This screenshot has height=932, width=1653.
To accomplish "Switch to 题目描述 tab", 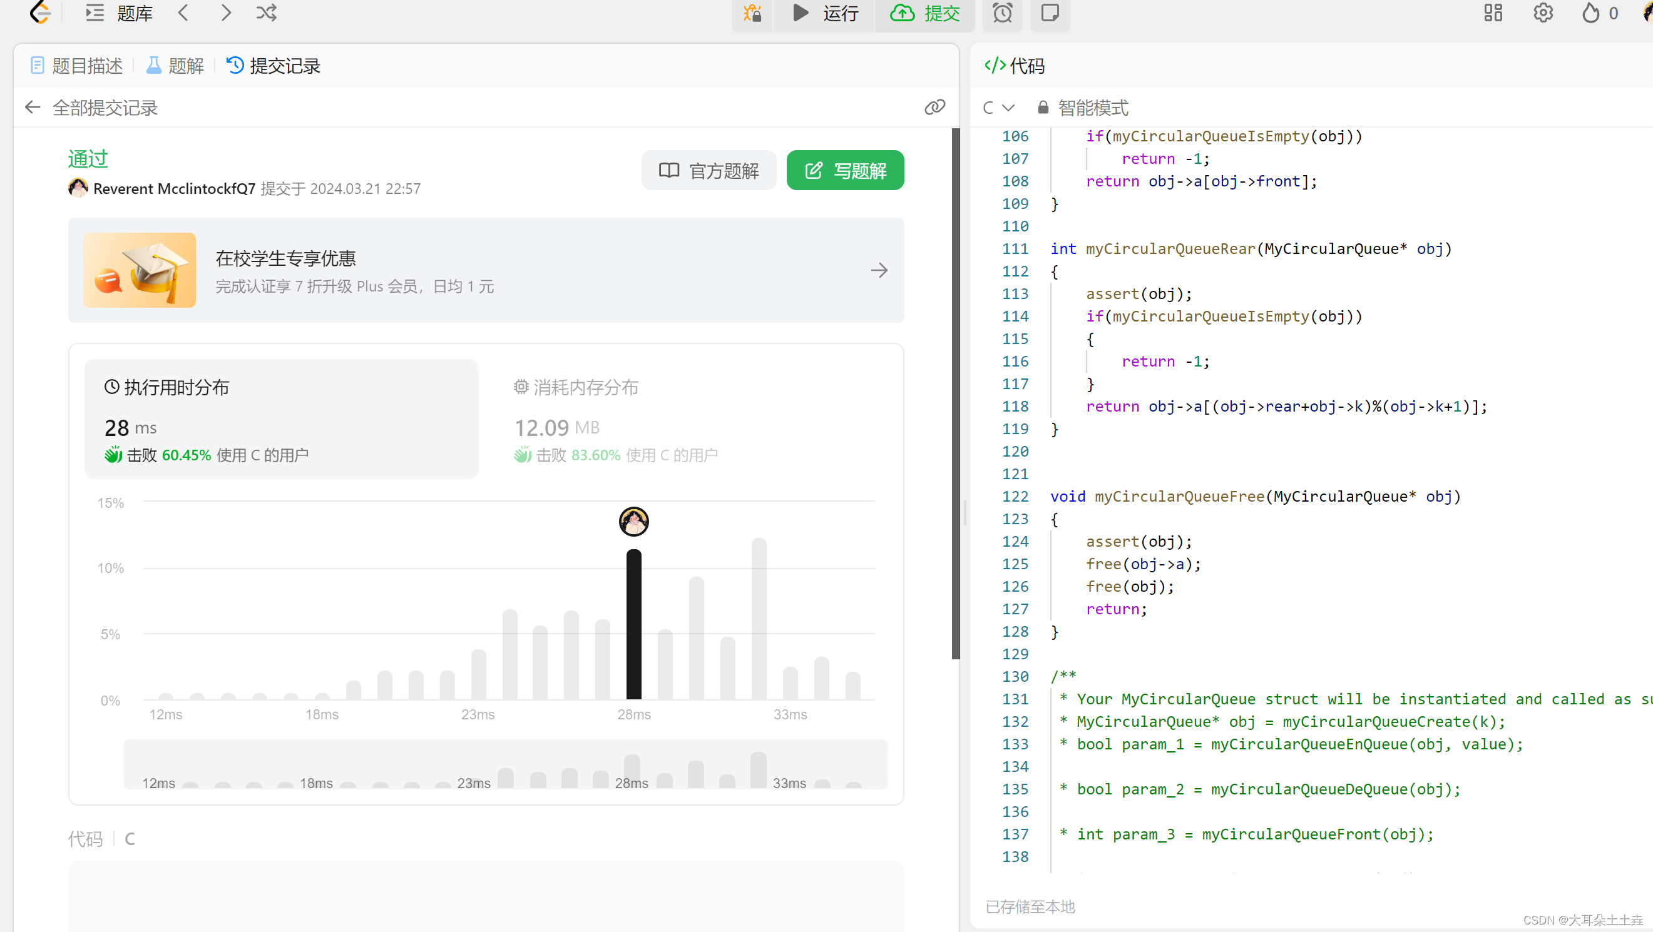I will coord(76,66).
